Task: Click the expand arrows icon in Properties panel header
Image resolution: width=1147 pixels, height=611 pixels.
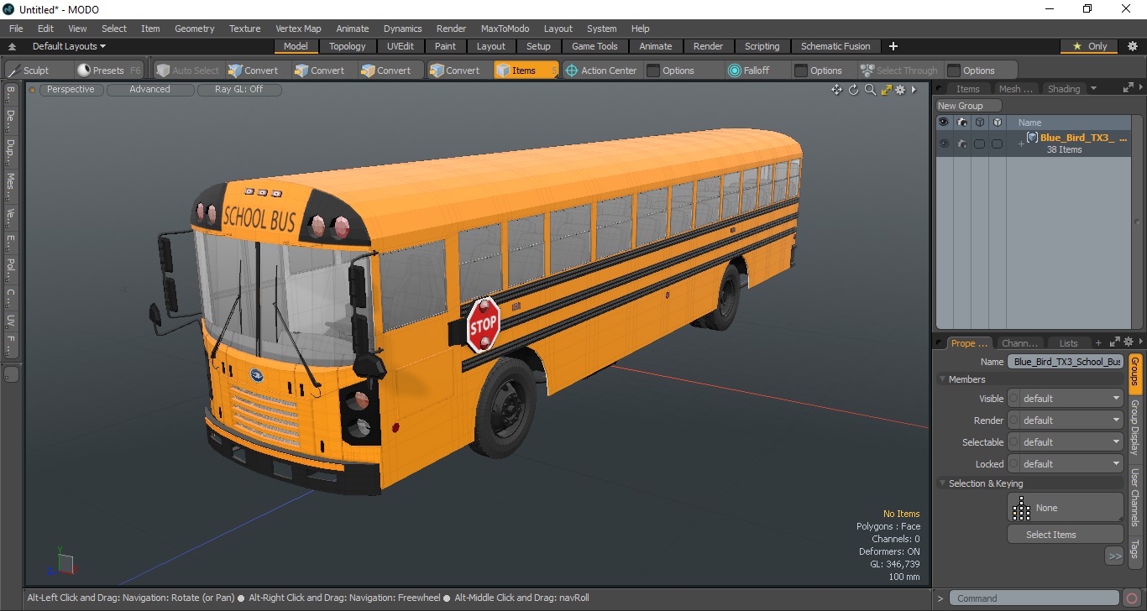Action: [1115, 342]
